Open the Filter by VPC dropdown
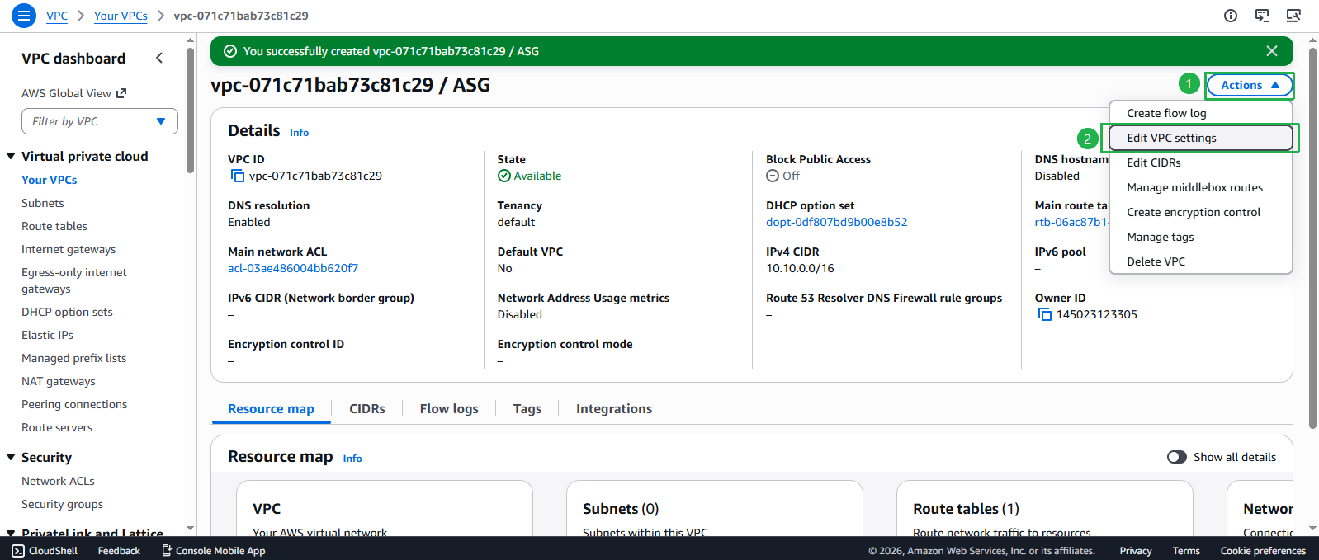The width and height of the screenshot is (1319, 560). pyautogui.click(x=100, y=121)
